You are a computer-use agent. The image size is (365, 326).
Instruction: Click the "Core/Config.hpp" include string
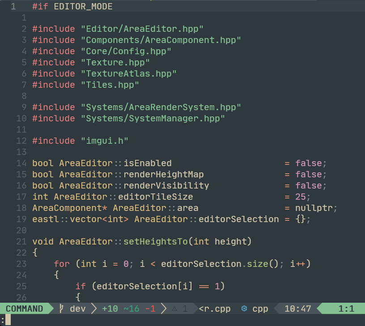point(126,51)
